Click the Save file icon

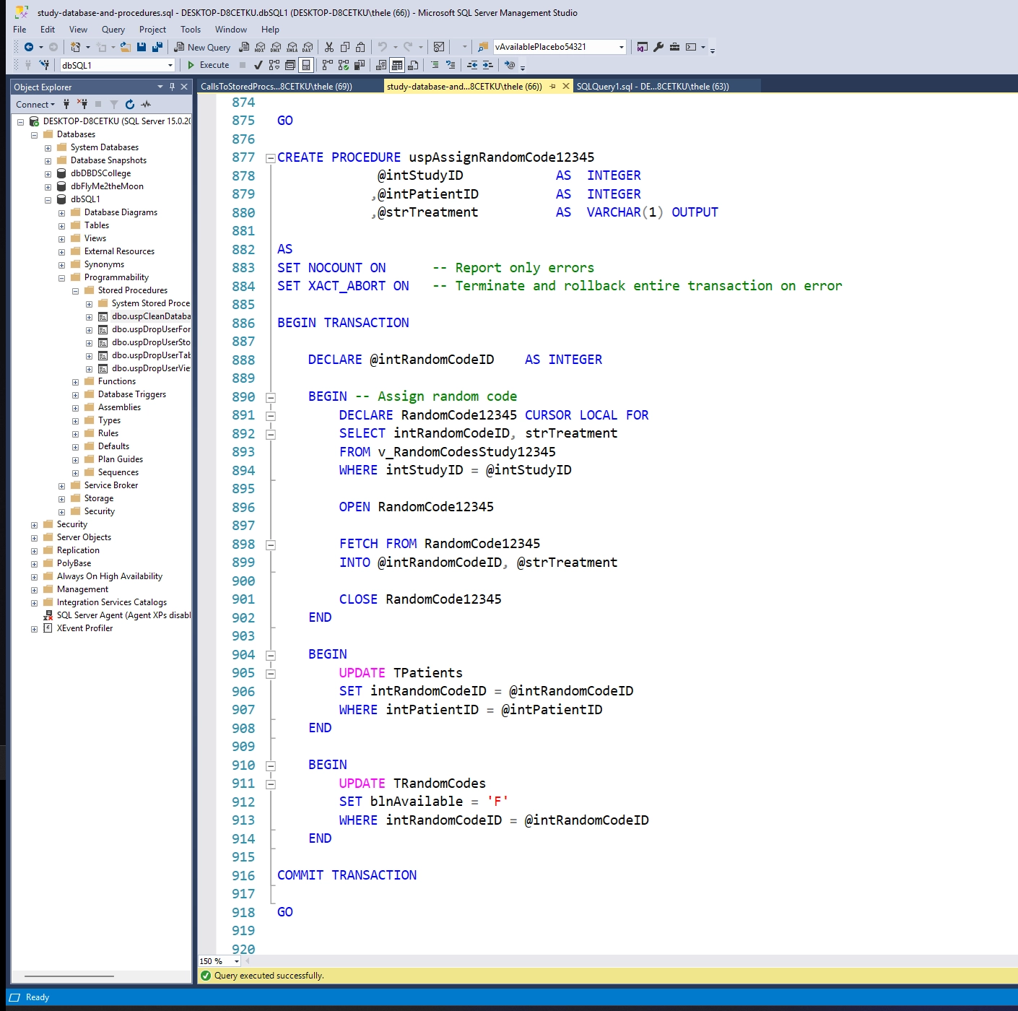(142, 47)
